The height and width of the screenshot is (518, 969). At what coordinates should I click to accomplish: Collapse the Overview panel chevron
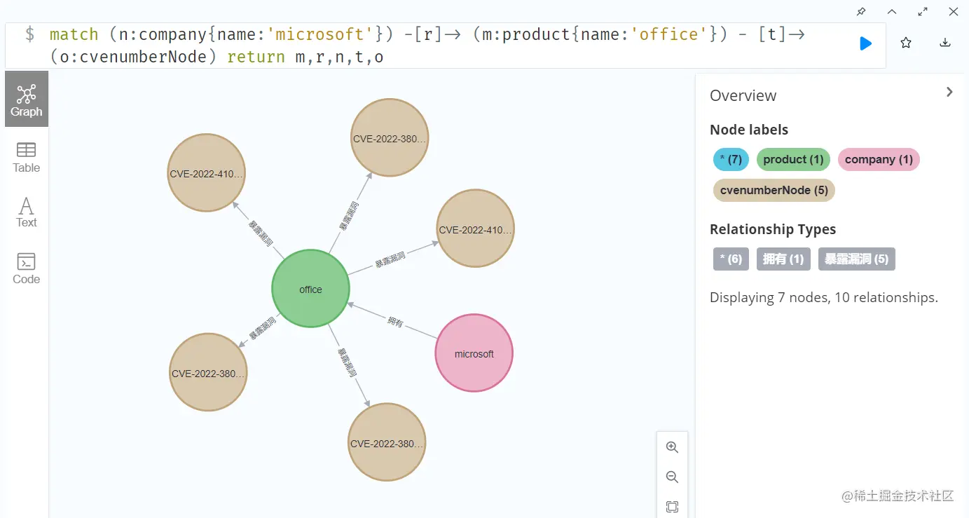(x=949, y=92)
